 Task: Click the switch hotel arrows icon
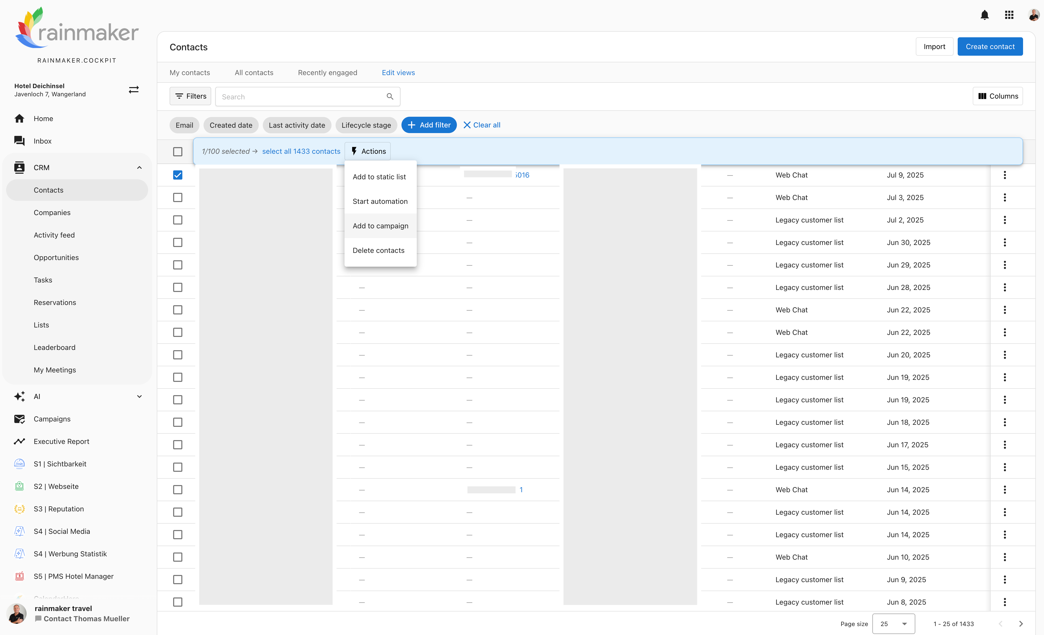pos(134,90)
